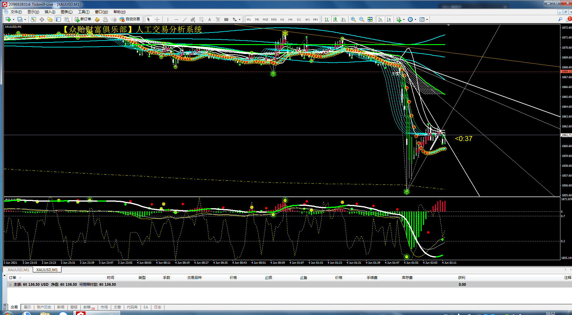This screenshot has width=572, height=315.
Task: Open the 工具(T) menu
Action: tap(84, 12)
